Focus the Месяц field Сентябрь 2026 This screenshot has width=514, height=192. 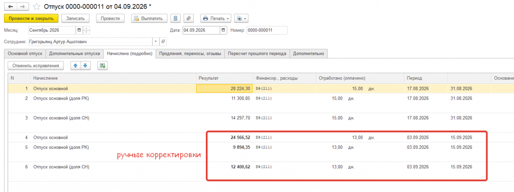(52, 30)
